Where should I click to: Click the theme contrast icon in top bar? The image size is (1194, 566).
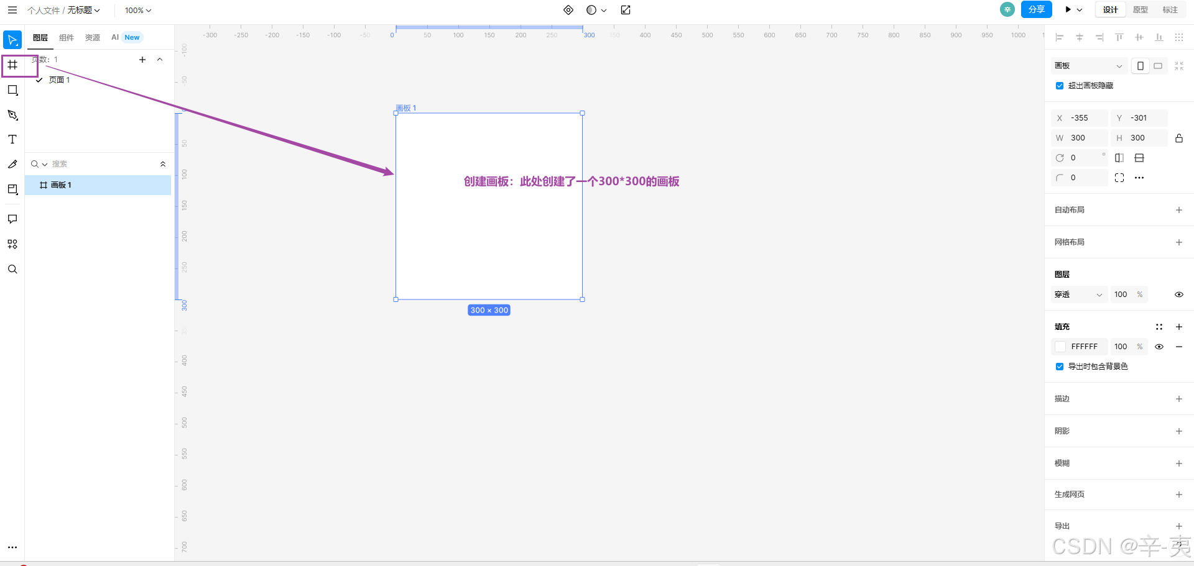click(x=591, y=10)
